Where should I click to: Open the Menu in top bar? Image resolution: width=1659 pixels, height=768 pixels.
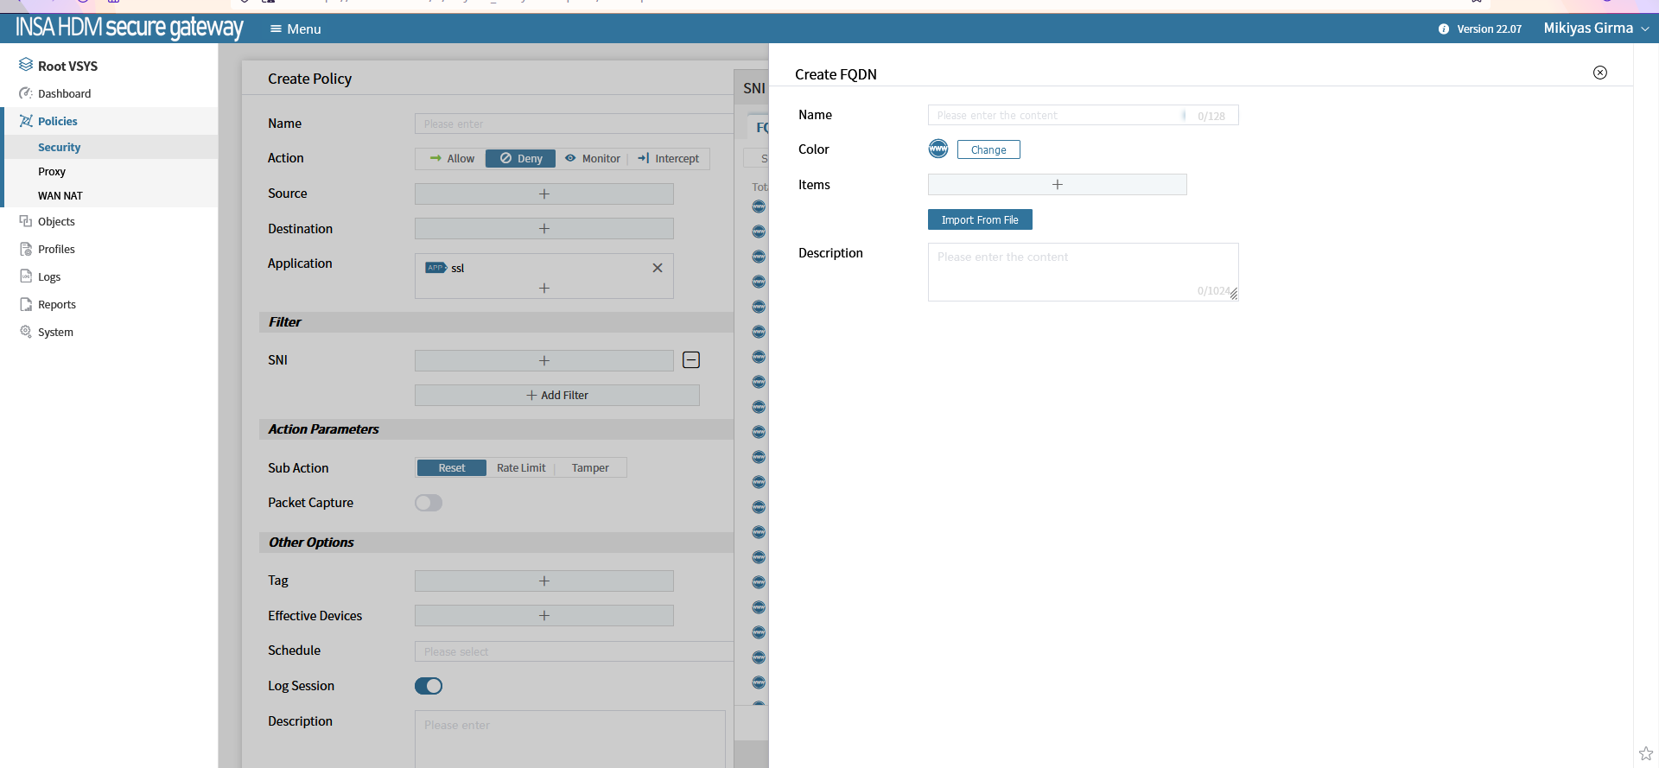click(x=296, y=29)
